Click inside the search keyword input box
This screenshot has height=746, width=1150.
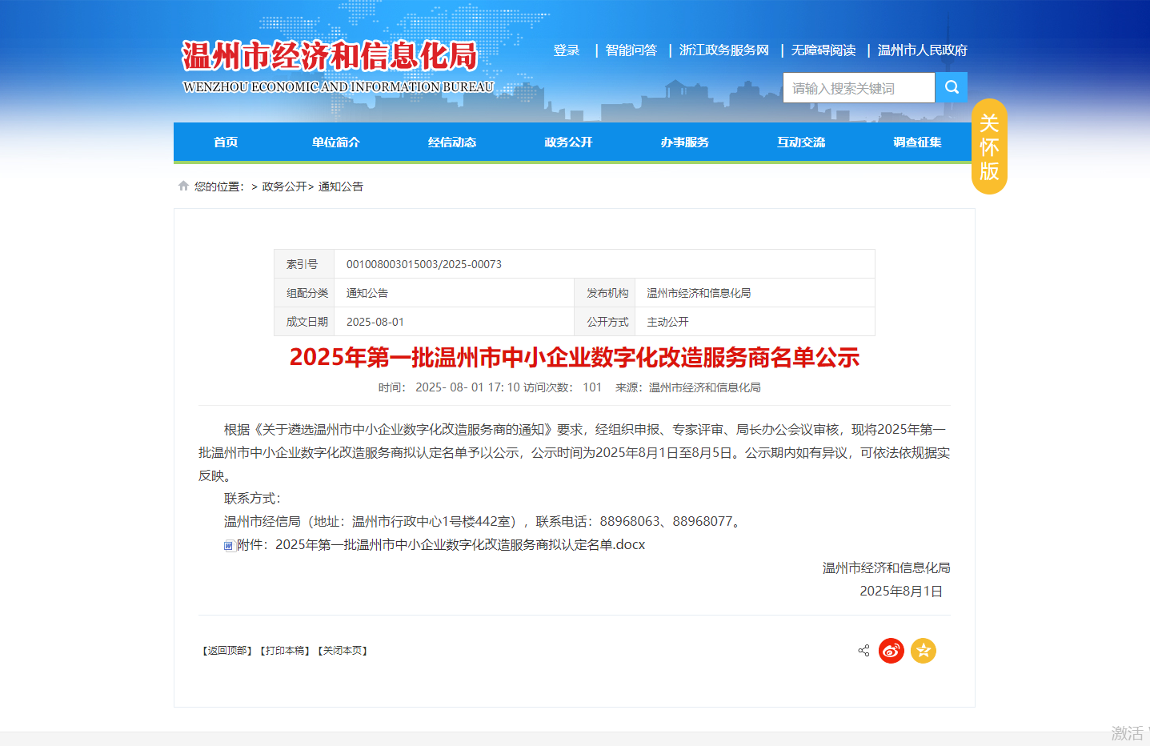coord(856,87)
